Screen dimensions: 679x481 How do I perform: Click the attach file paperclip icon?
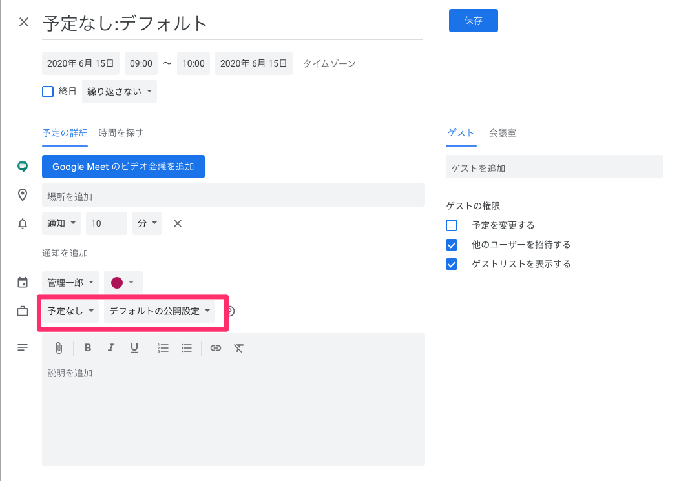click(x=58, y=348)
